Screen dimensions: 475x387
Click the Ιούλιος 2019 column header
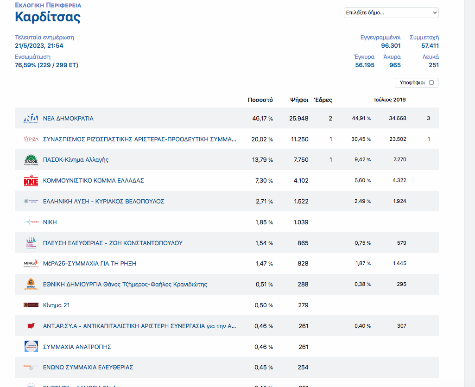click(390, 100)
